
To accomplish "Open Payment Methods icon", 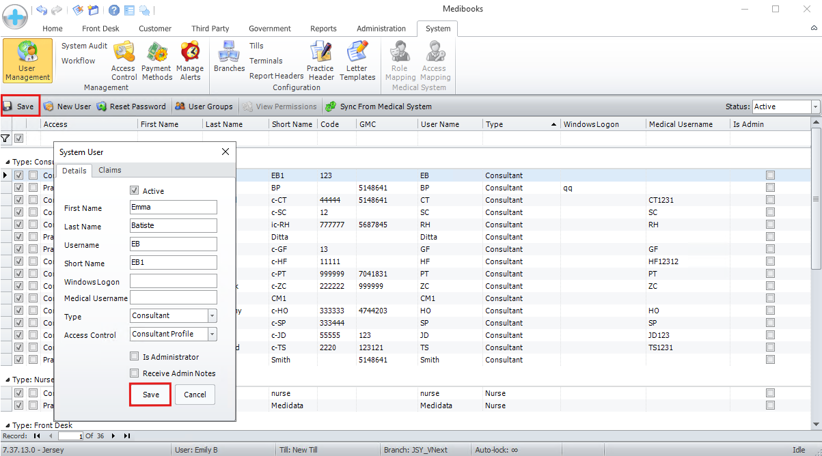I will pos(156,60).
